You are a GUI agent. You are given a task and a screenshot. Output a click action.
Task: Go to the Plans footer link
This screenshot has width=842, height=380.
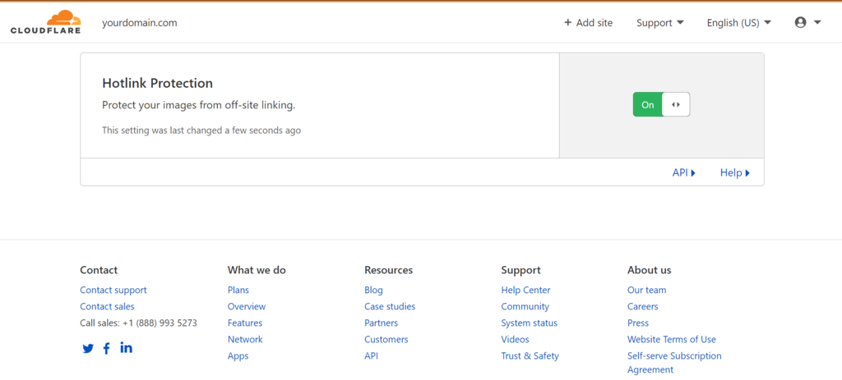(x=238, y=290)
